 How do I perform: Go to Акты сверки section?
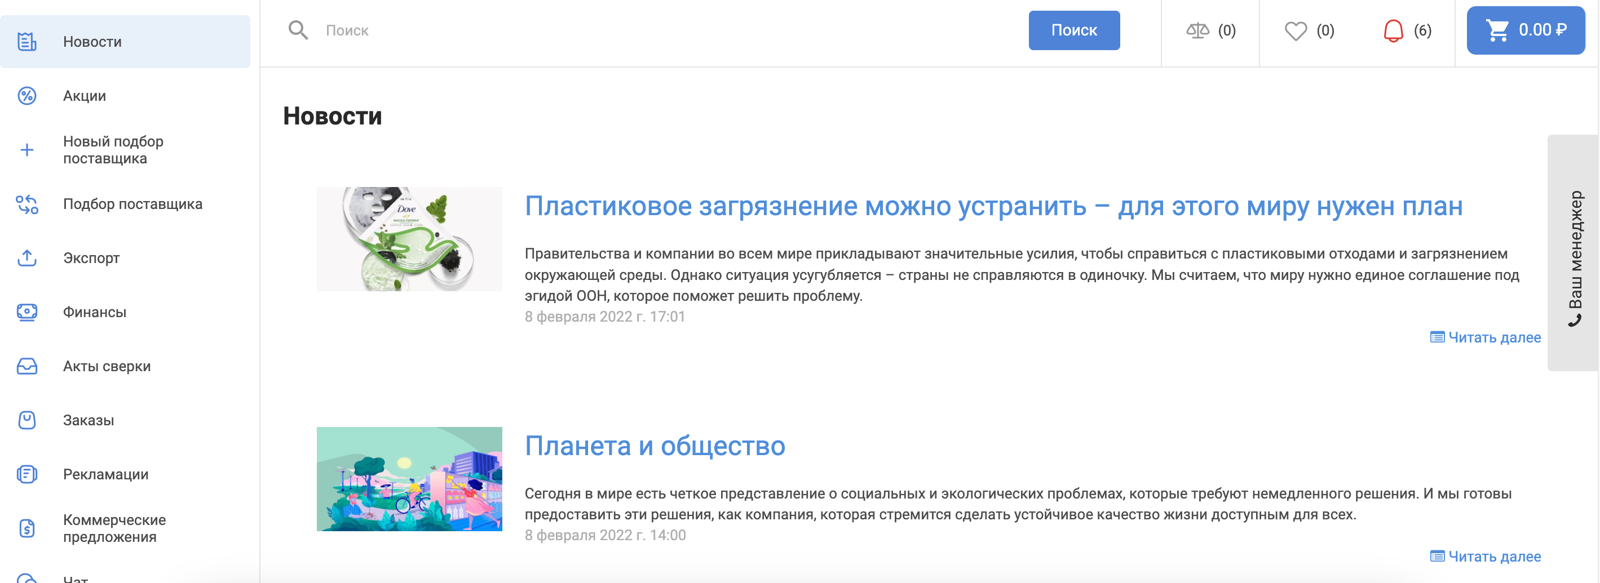coord(106,366)
